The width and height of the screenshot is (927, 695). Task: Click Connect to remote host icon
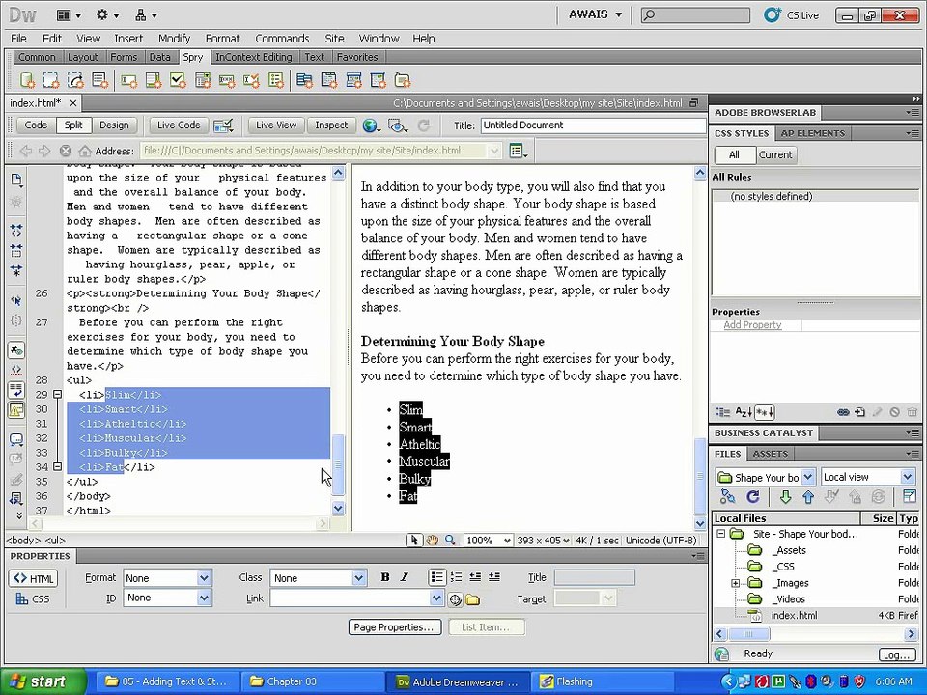[x=727, y=497]
